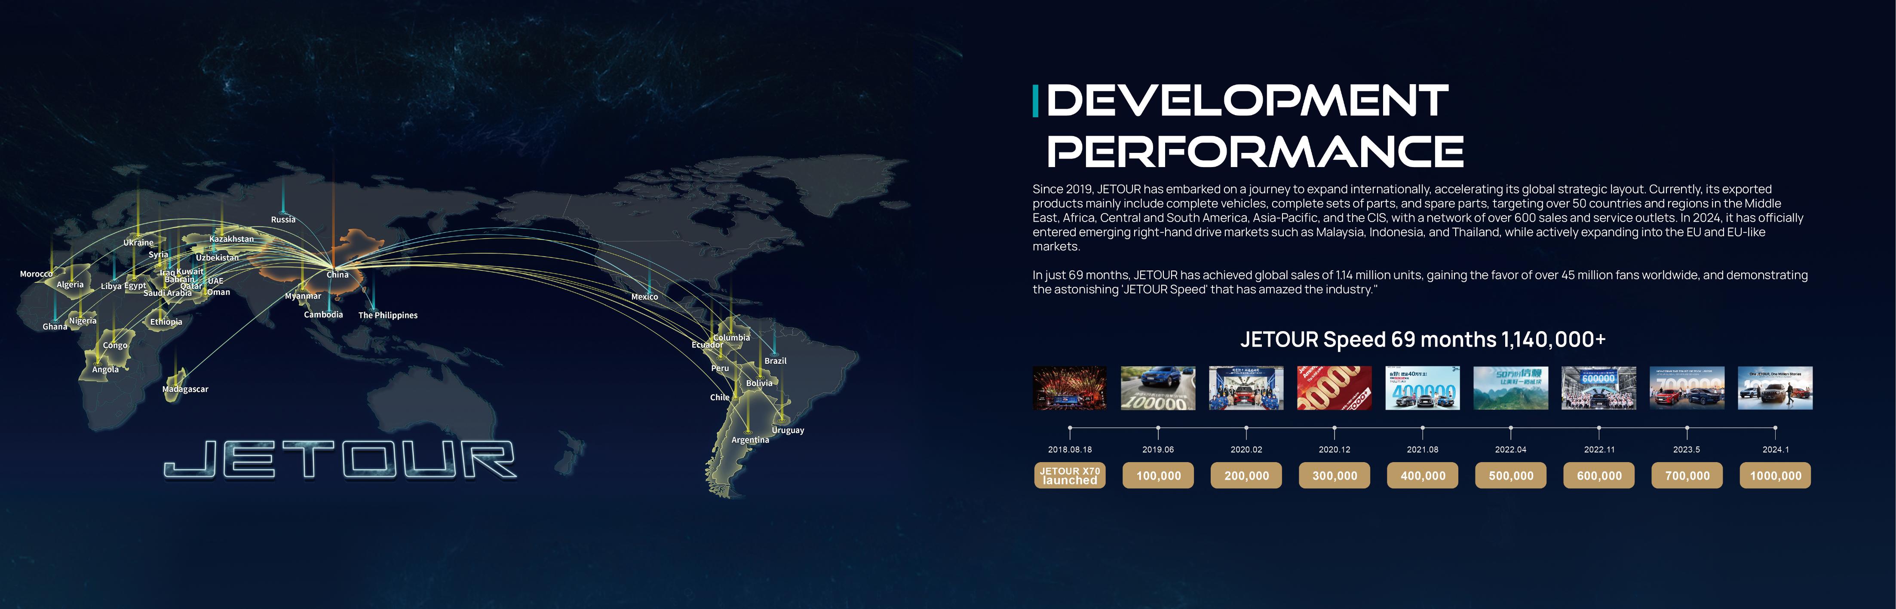
Task: Click the Myanmar map label
Action: point(303,295)
